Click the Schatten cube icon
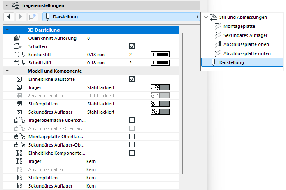Image resolution: width=286 pixels, height=190 pixels. coord(18,46)
